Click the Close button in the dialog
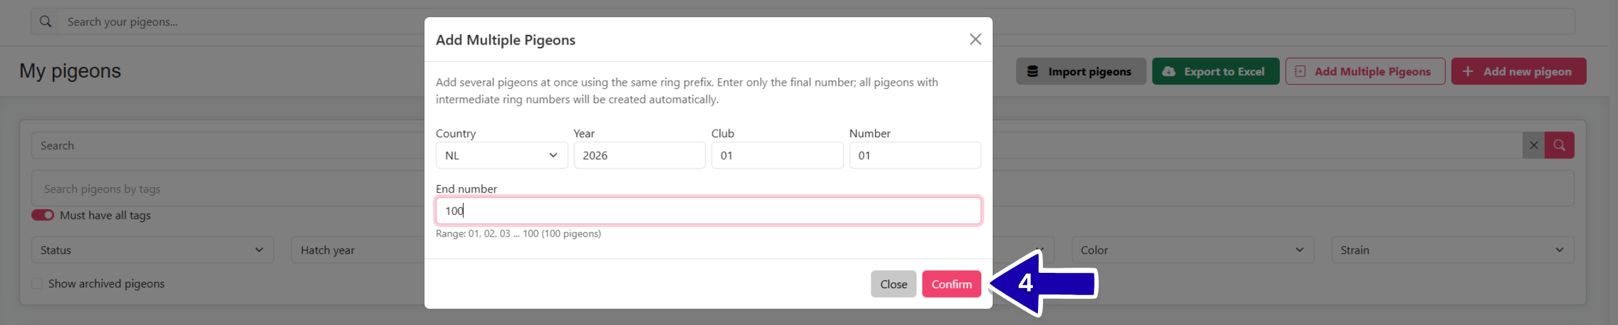This screenshot has height=325, width=1618. 893,284
